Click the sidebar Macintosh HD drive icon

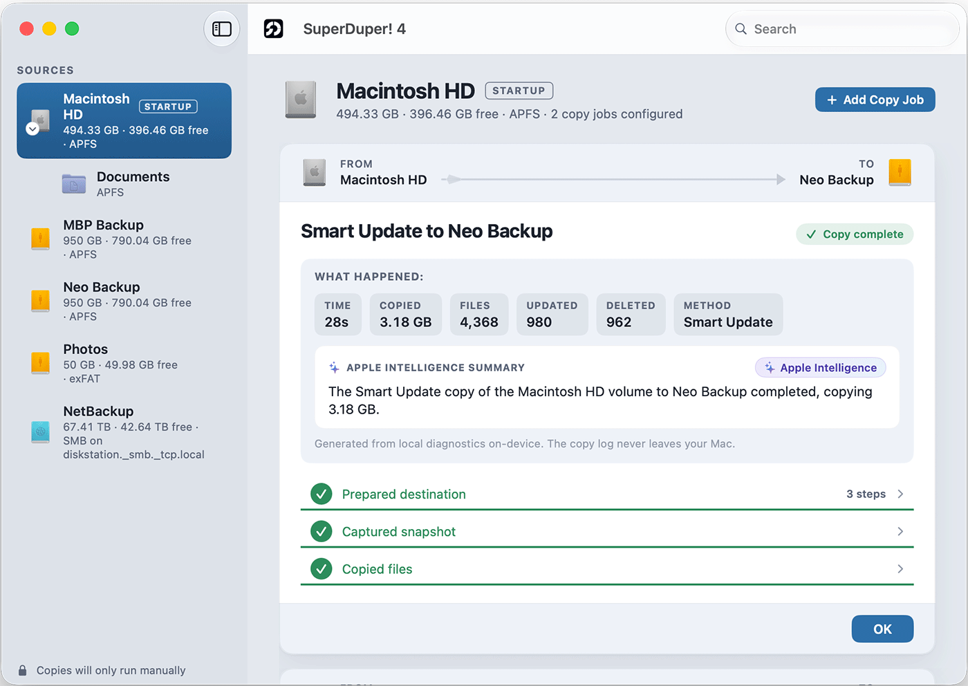(x=41, y=120)
